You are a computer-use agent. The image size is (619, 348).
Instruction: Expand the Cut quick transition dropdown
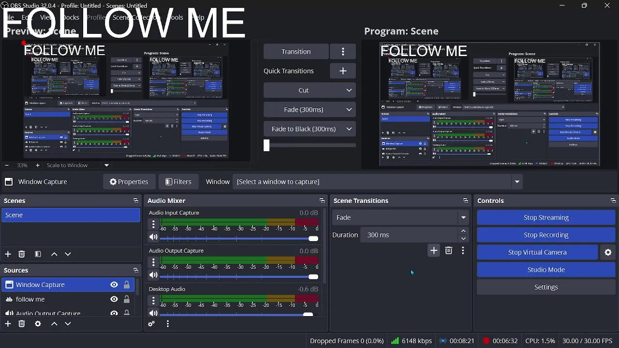pyautogui.click(x=309, y=90)
